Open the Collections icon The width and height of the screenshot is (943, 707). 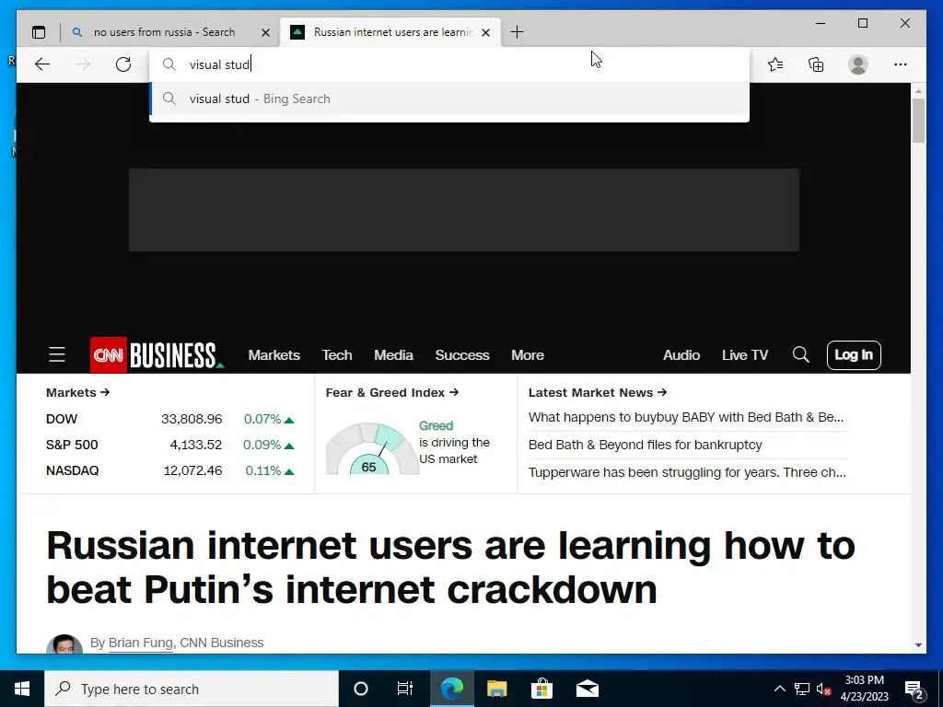point(816,64)
